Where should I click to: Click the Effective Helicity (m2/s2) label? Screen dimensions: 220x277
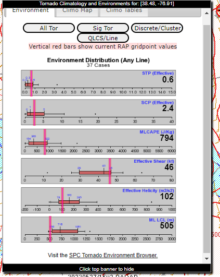148,190
